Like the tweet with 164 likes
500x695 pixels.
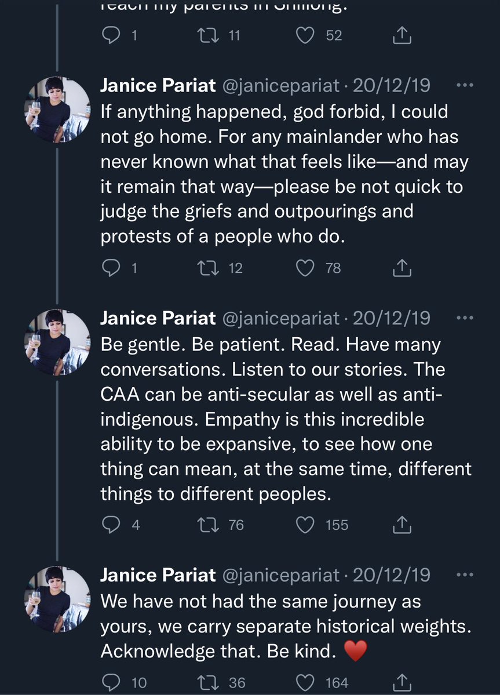305,682
